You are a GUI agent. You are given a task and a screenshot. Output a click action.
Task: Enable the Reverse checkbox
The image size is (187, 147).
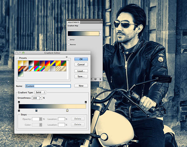coord(69,45)
